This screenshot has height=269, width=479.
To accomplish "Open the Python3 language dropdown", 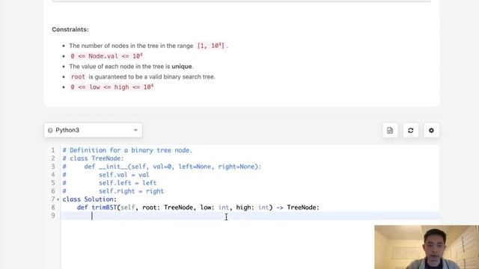I will pyautogui.click(x=93, y=130).
